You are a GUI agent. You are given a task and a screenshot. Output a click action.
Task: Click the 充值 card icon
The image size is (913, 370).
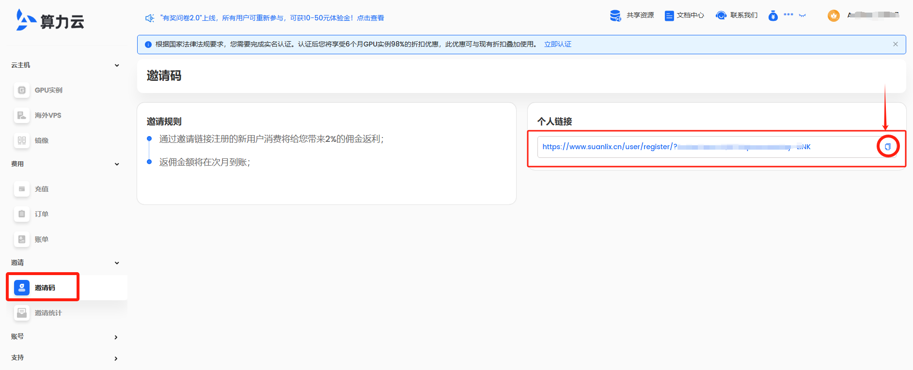point(22,189)
